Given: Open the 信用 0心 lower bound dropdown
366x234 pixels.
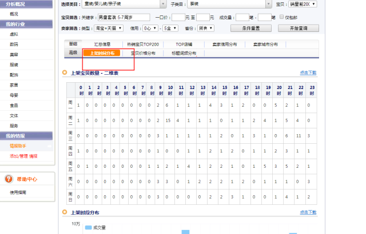Looking at the screenshot, I should coord(150,28).
